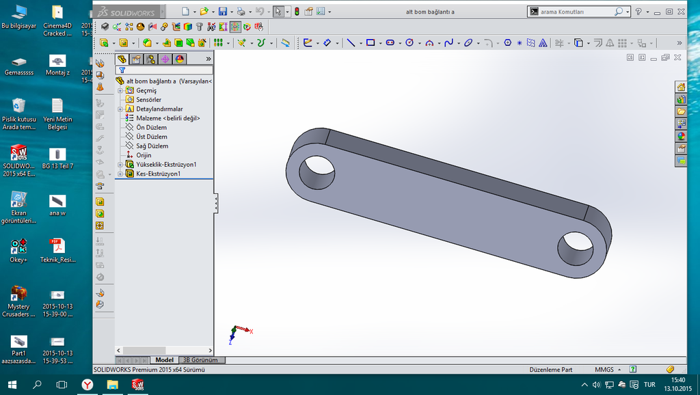Open the MMGS unit system dropdown

(604, 369)
